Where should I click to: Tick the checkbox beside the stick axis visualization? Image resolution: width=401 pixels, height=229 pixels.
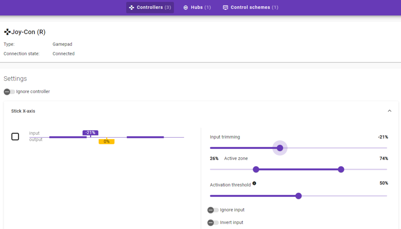click(15, 137)
